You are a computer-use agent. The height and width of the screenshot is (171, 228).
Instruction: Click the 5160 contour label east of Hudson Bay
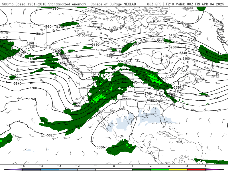[x=172, y=35]
